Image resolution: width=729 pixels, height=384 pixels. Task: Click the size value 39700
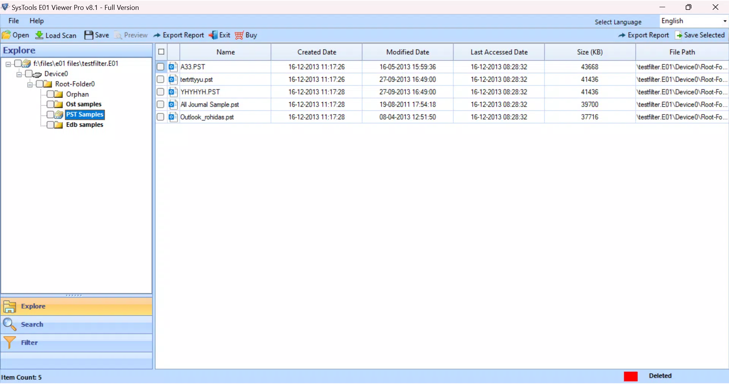pyautogui.click(x=590, y=104)
